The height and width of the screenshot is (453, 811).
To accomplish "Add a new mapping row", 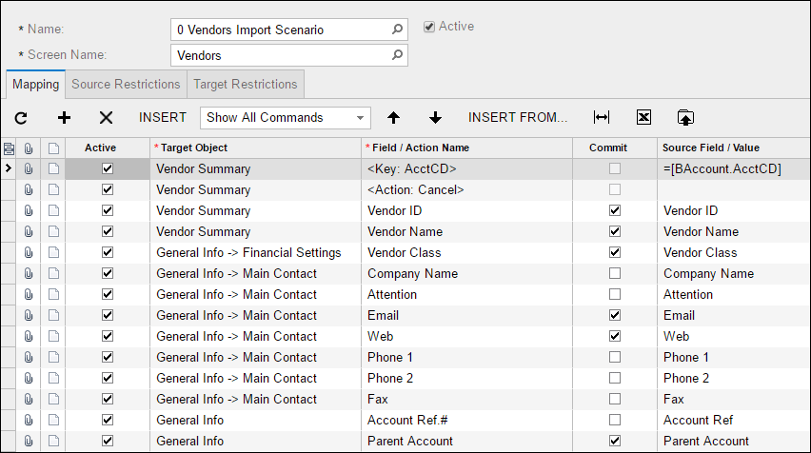I will pyautogui.click(x=64, y=118).
